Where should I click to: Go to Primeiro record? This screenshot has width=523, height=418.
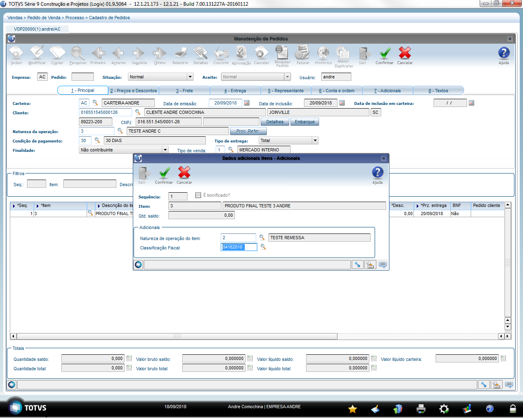[x=98, y=56]
